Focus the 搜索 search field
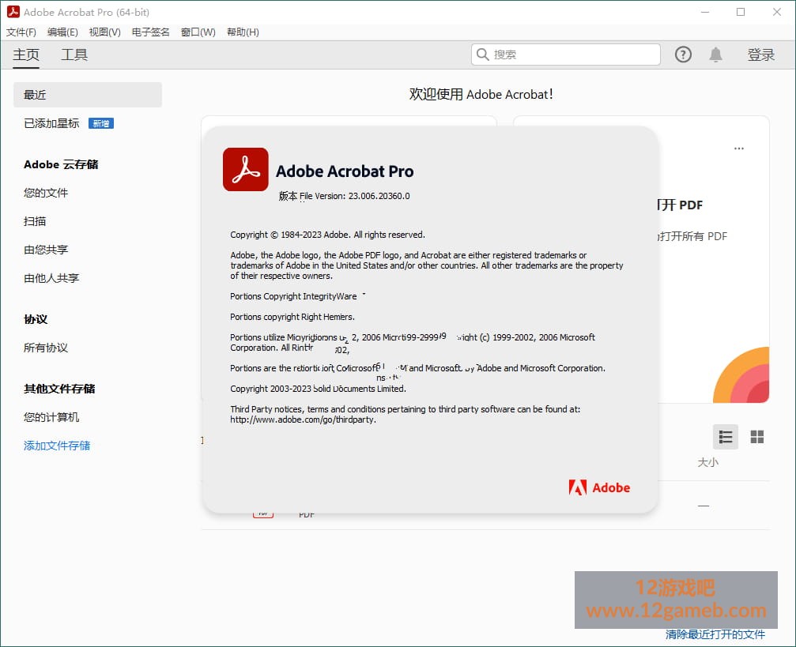This screenshot has height=647, width=796. tap(566, 55)
